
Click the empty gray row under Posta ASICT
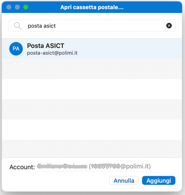tap(92, 69)
